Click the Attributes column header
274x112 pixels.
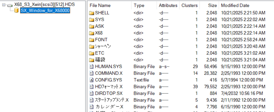(x=168, y=5)
